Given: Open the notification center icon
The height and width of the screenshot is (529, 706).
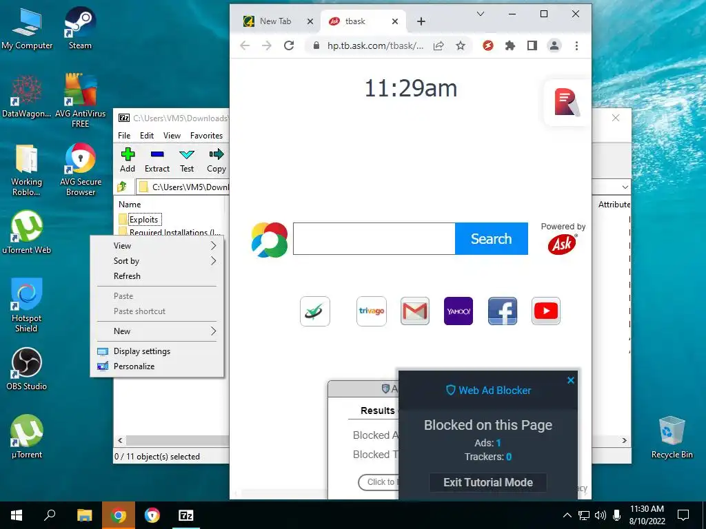Looking at the screenshot, I should click(683, 515).
